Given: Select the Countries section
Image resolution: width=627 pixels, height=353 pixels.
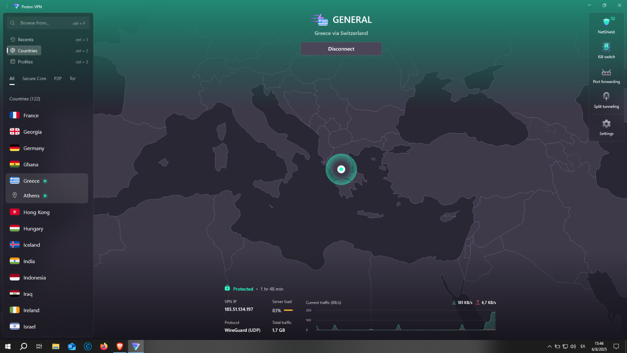Looking at the screenshot, I should (24, 51).
